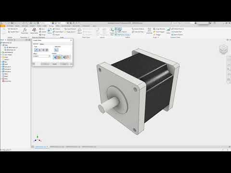This screenshot has width=231, height=173.
Task: Click the help search box in title bar
Action: [x=182, y=23]
